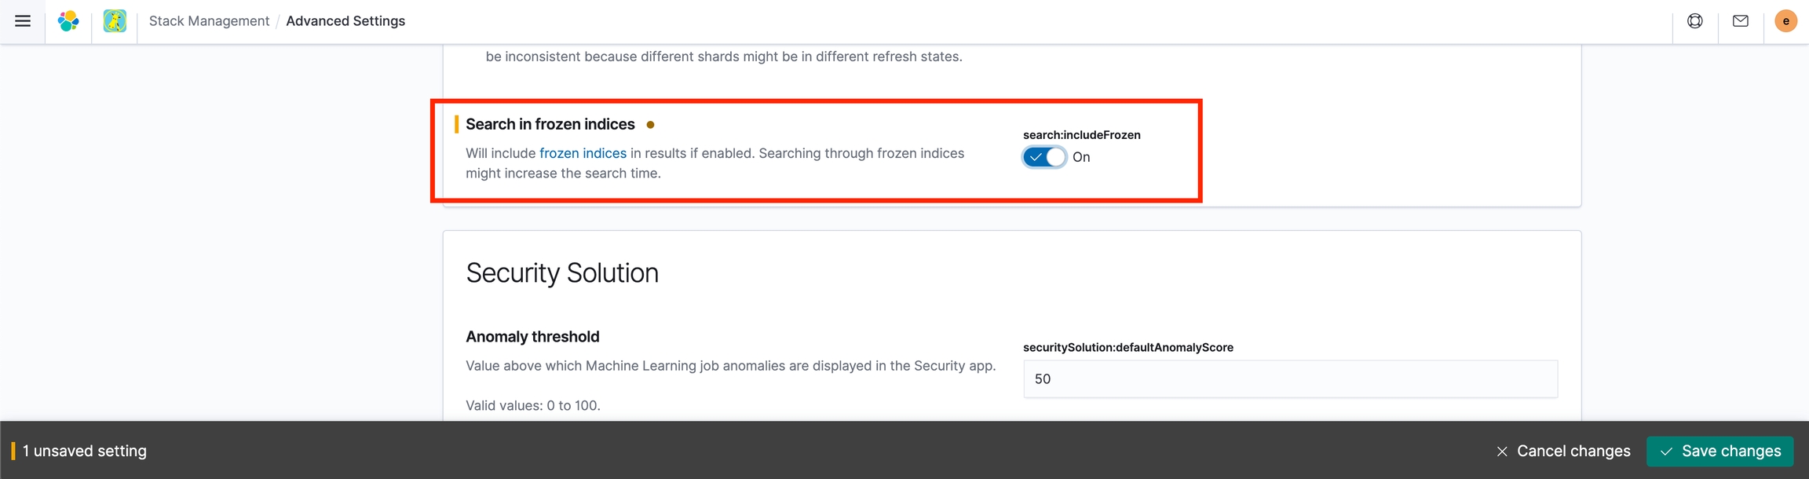Open the newsfeed mail icon
Image resolution: width=1809 pixels, height=479 pixels.
[x=1741, y=21]
